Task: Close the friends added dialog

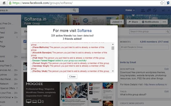Action: [x=72, y=77]
